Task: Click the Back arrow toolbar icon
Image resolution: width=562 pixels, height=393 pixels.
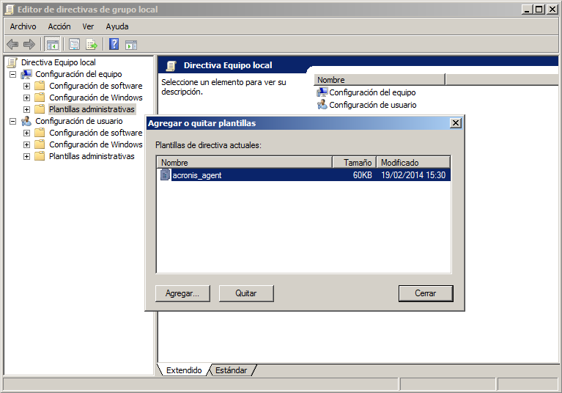Action: pos(12,44)
